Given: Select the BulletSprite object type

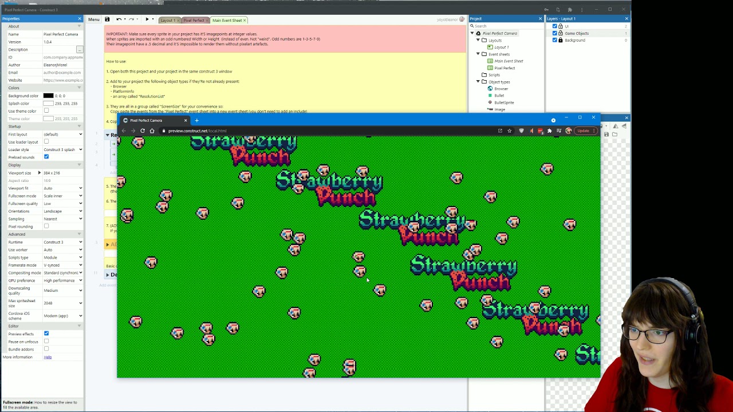Looking at the screenshot, I should (x=504, y=102).
